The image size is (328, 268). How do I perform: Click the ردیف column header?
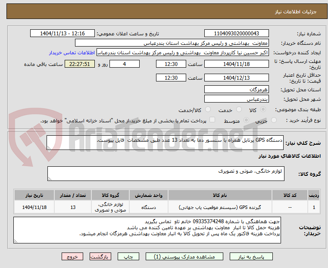pos(314,195)
